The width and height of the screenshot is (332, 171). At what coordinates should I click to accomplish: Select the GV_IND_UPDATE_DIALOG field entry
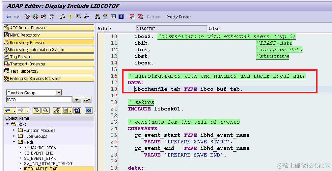point(48,164)
